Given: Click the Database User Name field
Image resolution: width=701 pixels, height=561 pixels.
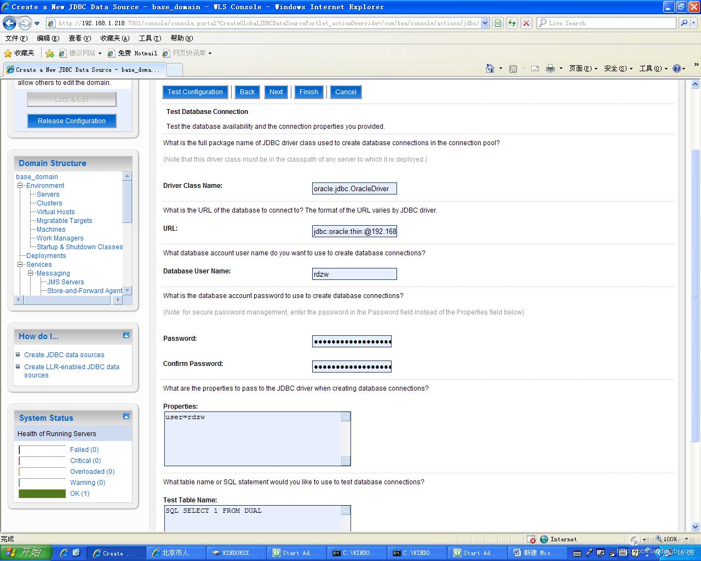Looking at the screenshot, I should pyautogui.click(x=354, y=274).
